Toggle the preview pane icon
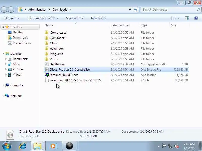This screenshot has width=202, height=151. (187, 18)
